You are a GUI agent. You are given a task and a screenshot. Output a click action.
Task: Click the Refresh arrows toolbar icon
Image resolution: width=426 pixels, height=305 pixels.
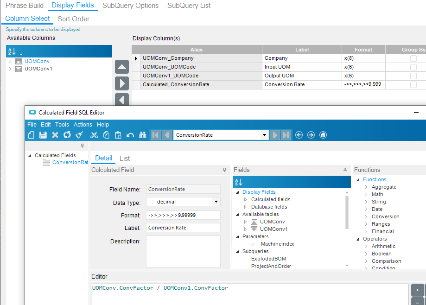pos(67,135)
